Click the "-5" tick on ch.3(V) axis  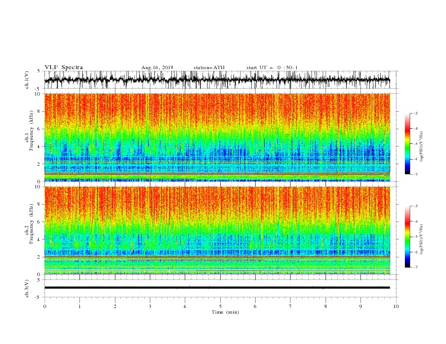pyautogui.click(x=38, y=297)
